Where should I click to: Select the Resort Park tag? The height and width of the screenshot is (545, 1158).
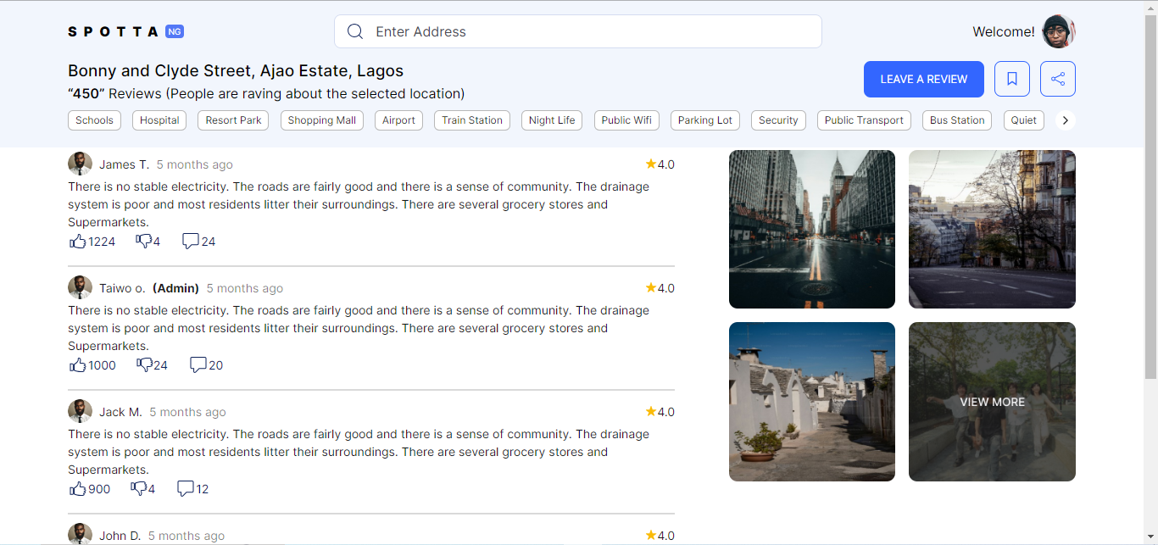(x=233, y=120)
